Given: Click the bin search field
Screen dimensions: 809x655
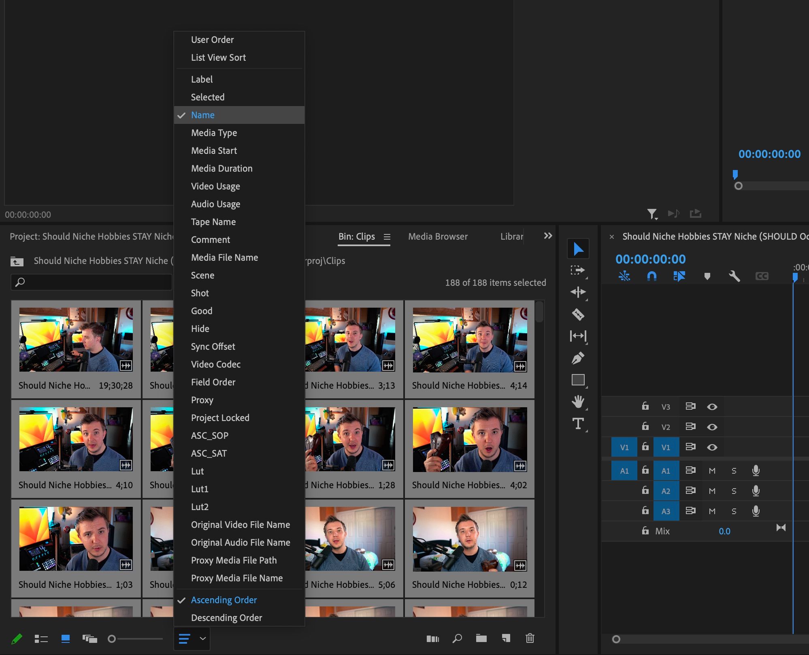Looking at the screenshot, I should (x=91, y=282).
